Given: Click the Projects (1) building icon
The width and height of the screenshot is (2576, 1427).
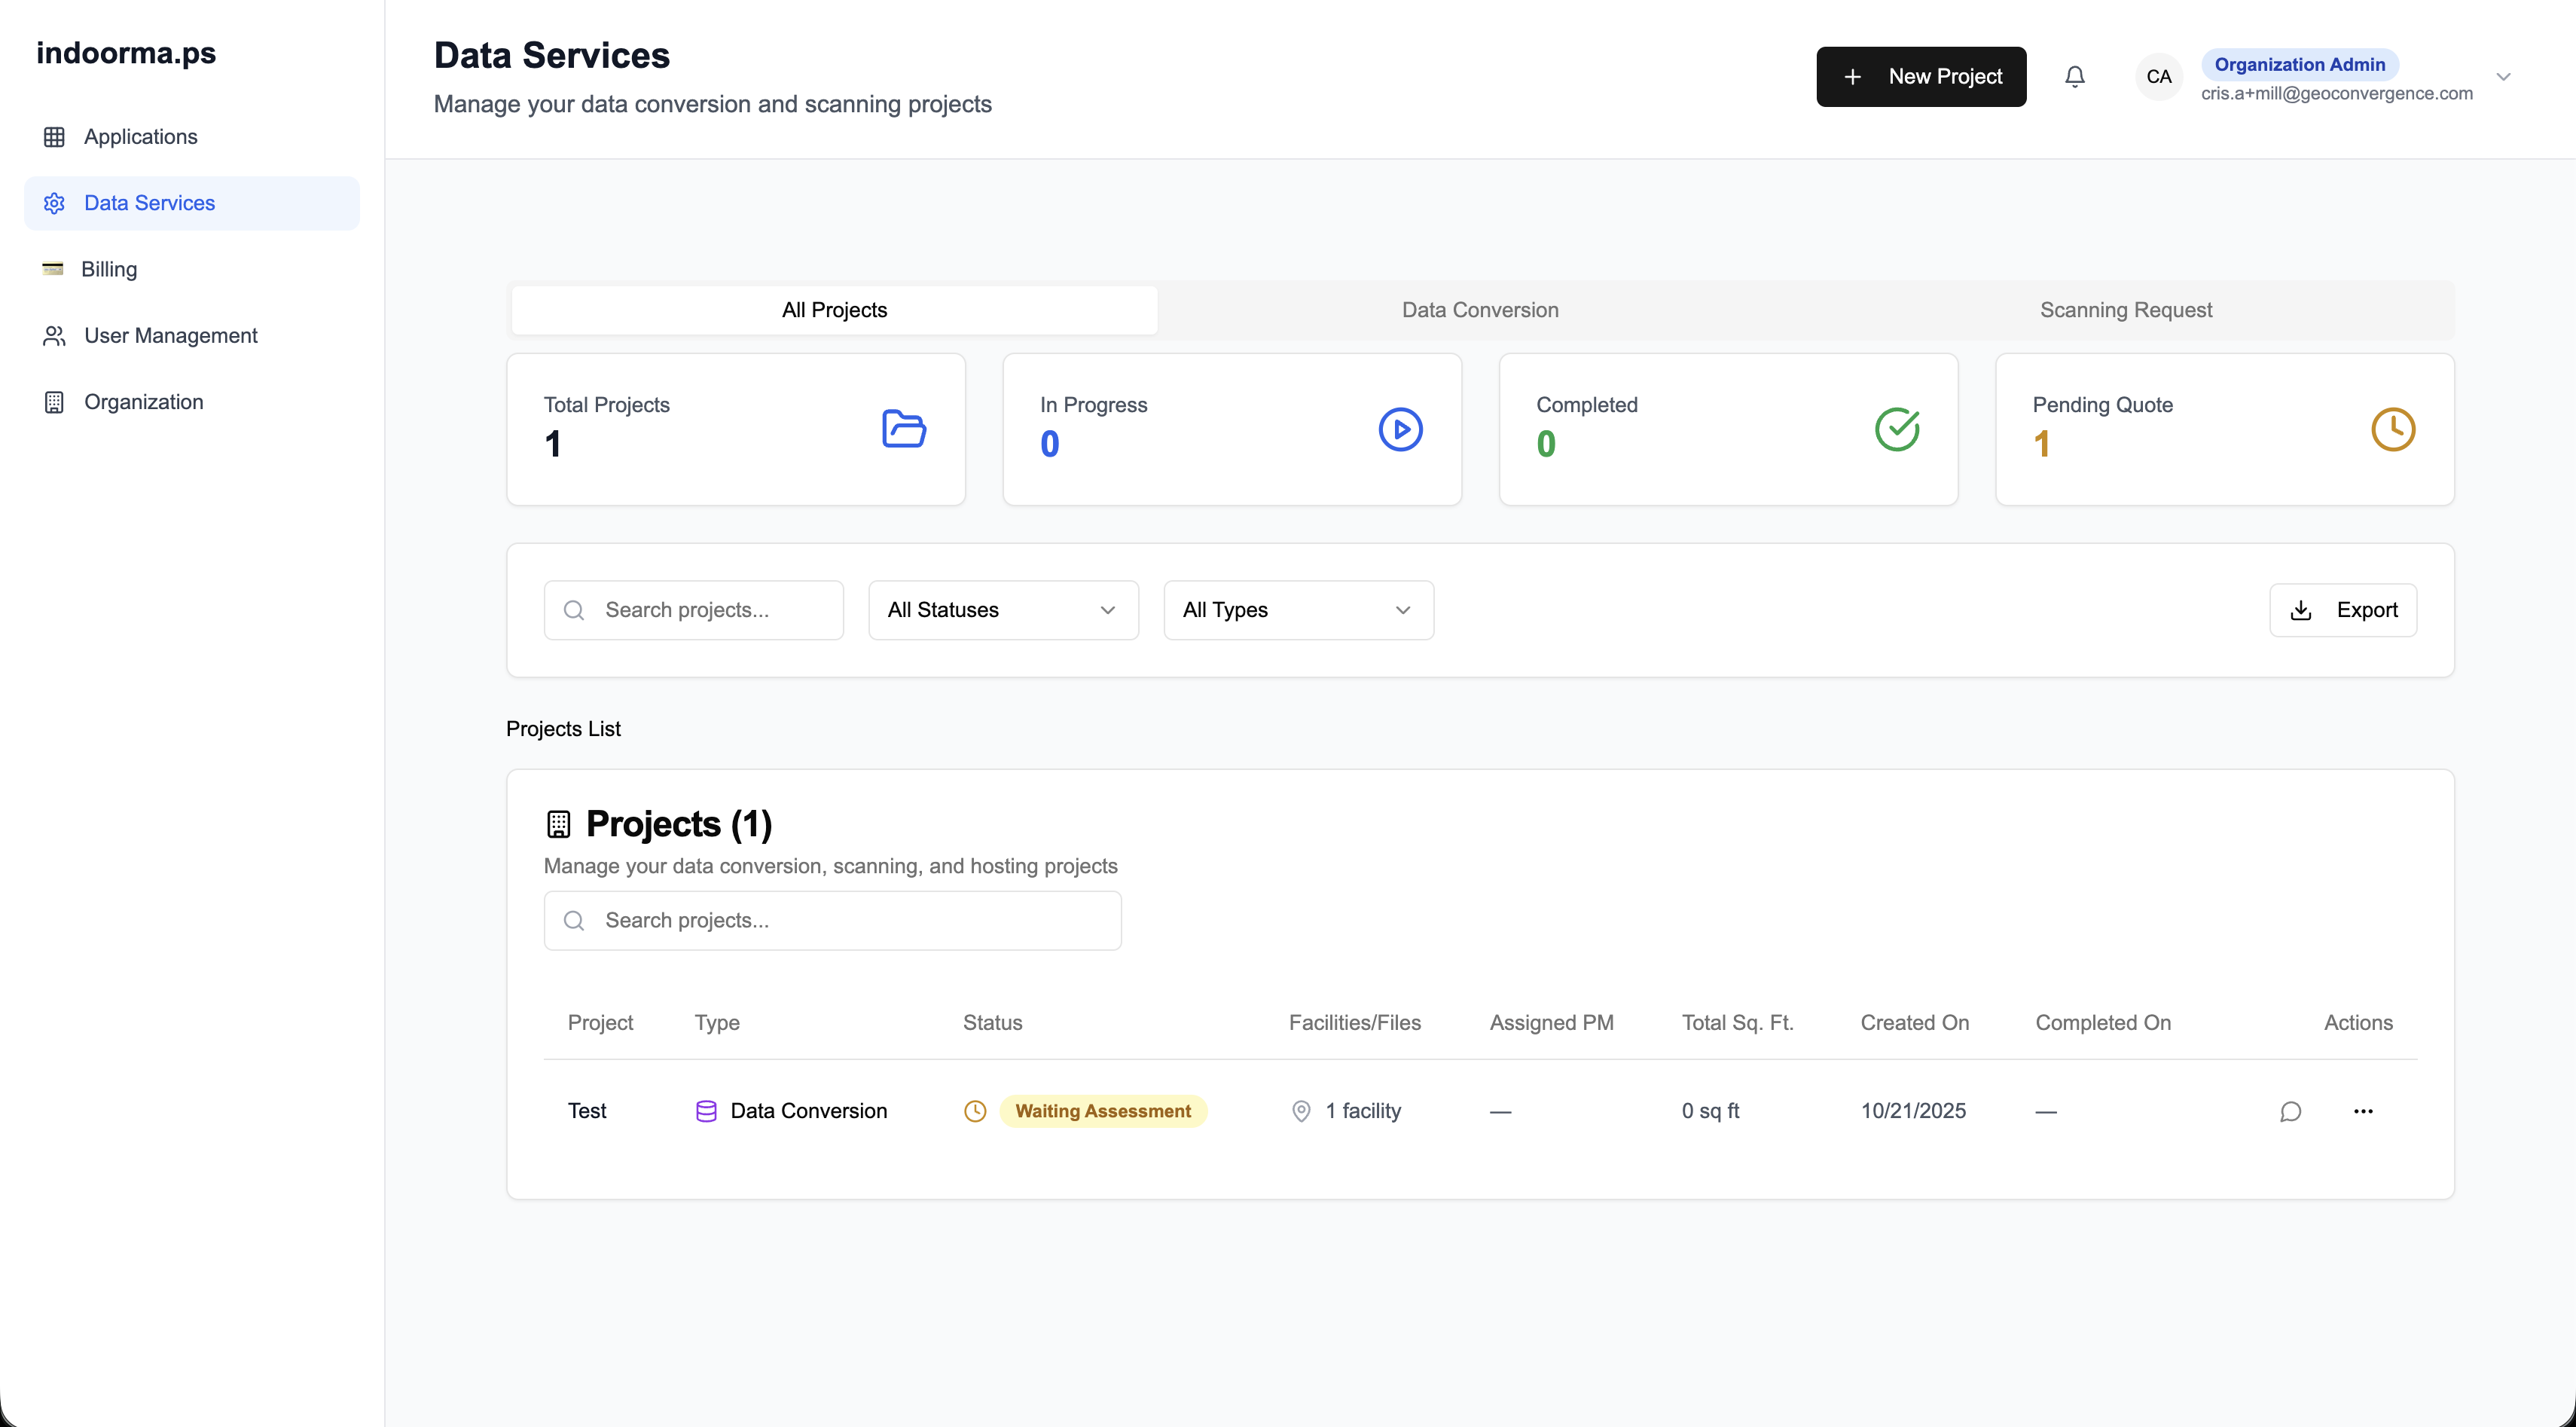Looking at the screenshot, I should pos(558,824).
